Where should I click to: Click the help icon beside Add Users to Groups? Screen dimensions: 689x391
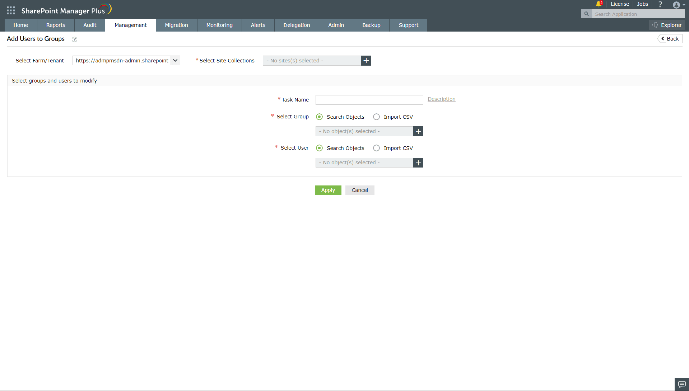click(x=74, y=39)
